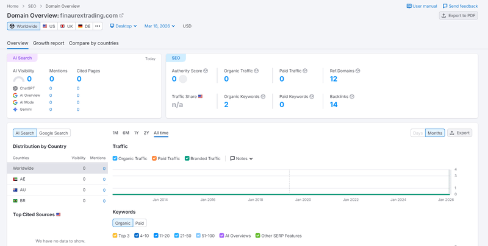Toggle Organic Traffic checkbox in Traffic chart

(x=115, y=158)
